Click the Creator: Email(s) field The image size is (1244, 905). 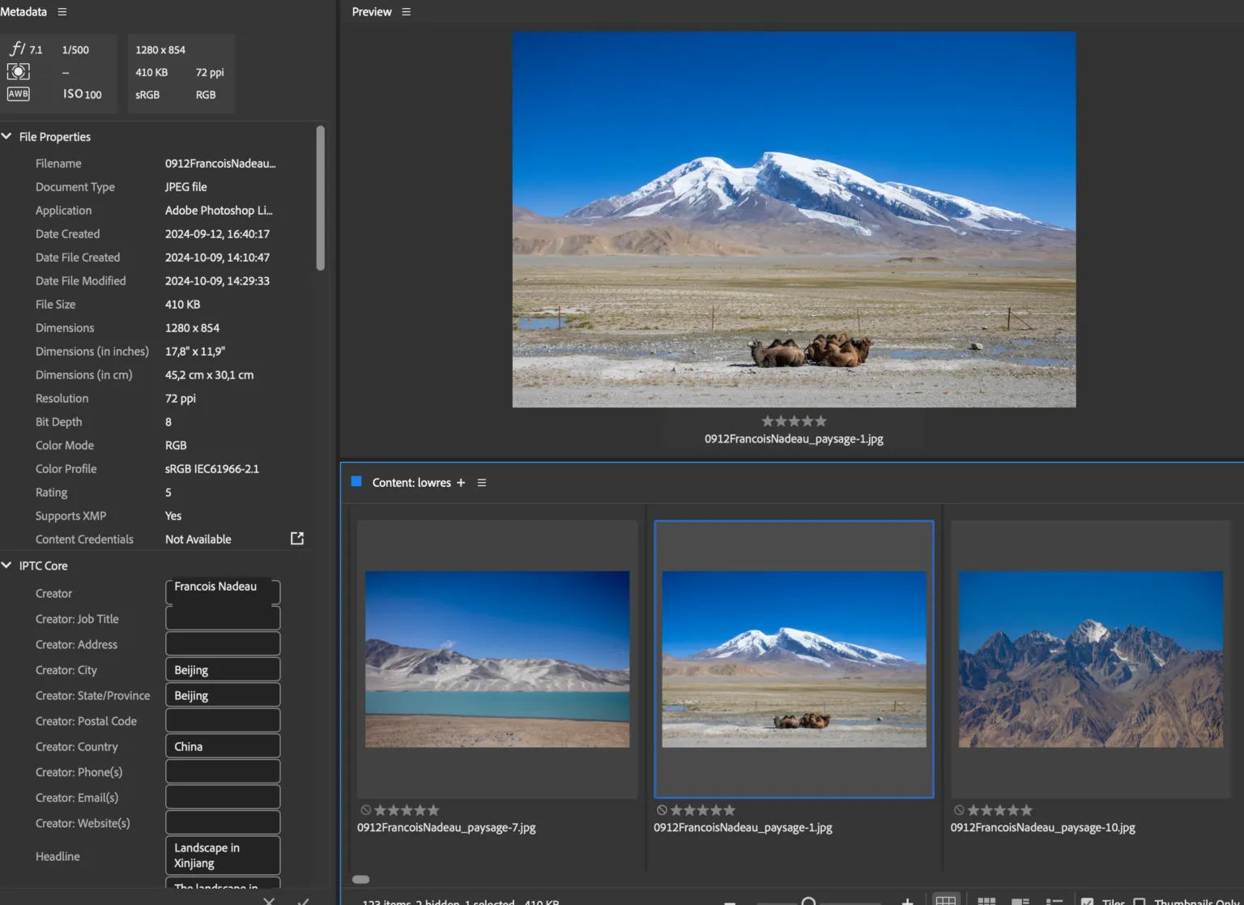pyautogui.click(x=223, y=796)
